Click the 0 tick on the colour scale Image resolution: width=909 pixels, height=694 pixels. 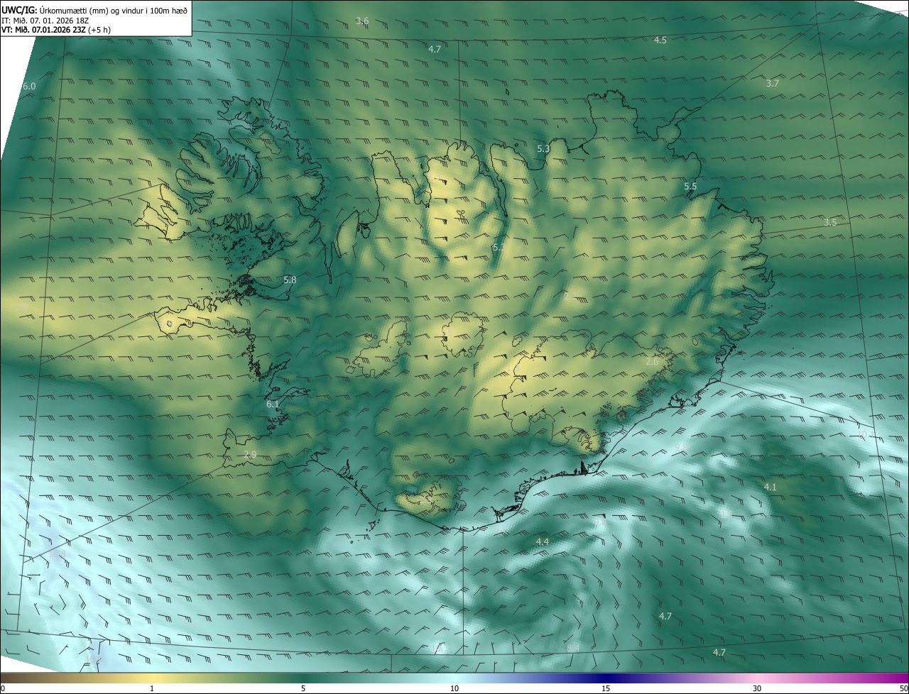(x=3, y=688)
